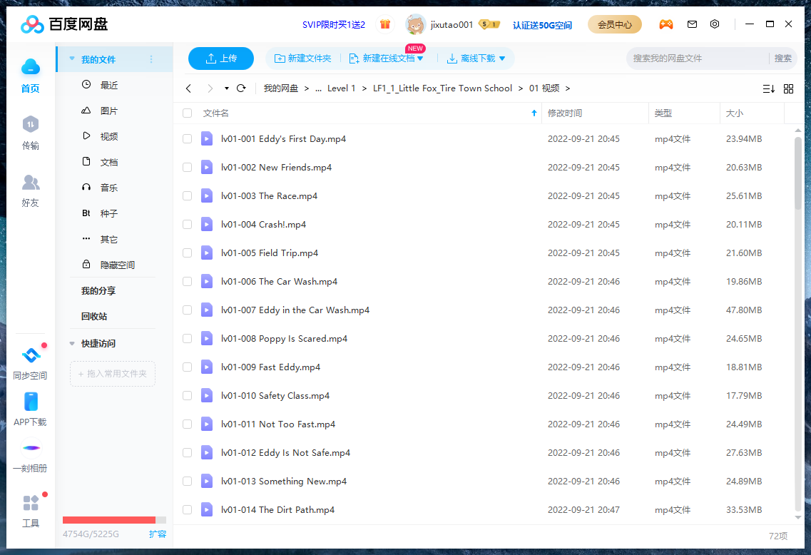The height and width of the screenshot is (555, 811).
Task: Tick the checkbox for lv01-003 The Race.mp4
Action: coord(188,196)
